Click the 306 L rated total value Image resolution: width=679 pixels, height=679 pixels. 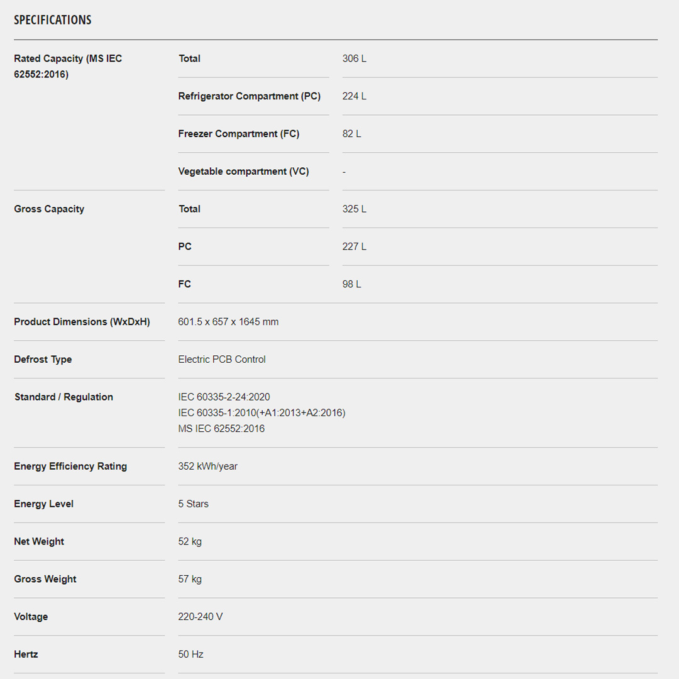point(354,58)
